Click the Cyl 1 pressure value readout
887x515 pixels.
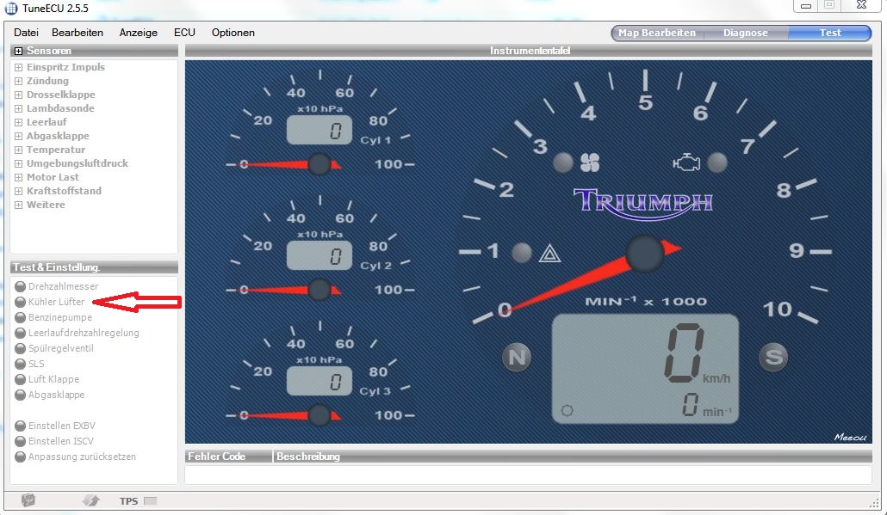click(319, 130)
